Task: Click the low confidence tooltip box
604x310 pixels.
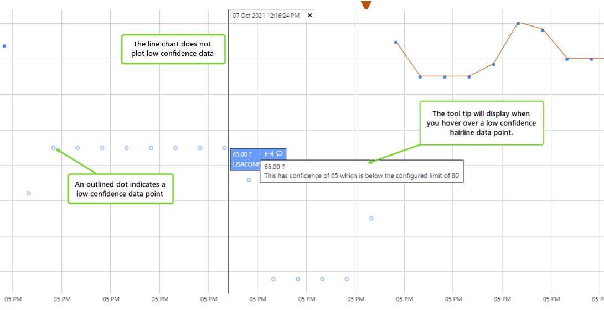Action: [x=361, y=171]
